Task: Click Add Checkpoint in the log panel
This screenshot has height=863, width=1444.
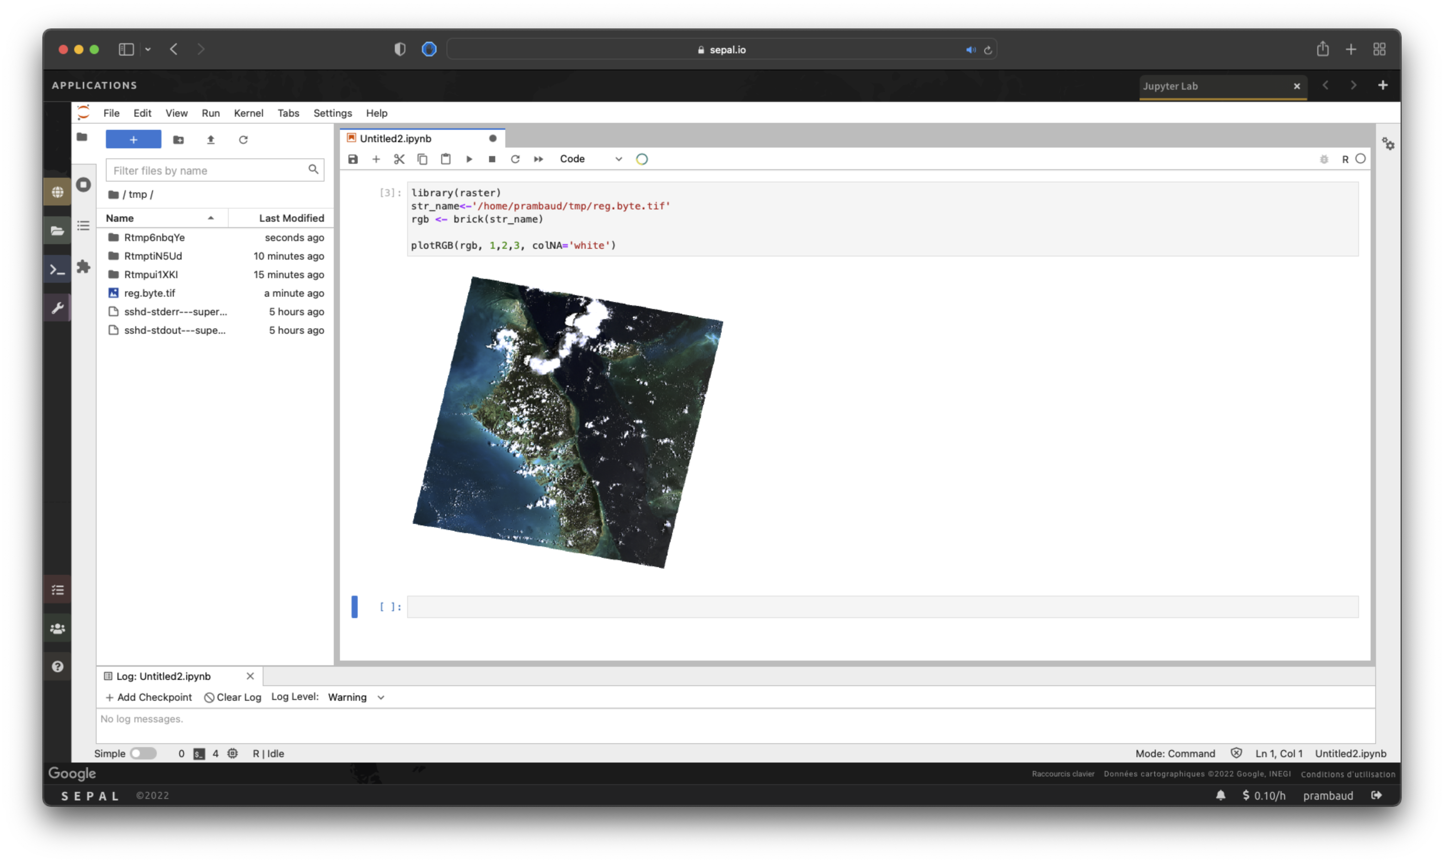Action: 148,697
